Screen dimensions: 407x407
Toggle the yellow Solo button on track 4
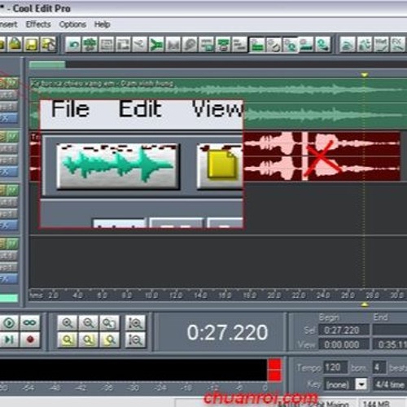point(3,243)
